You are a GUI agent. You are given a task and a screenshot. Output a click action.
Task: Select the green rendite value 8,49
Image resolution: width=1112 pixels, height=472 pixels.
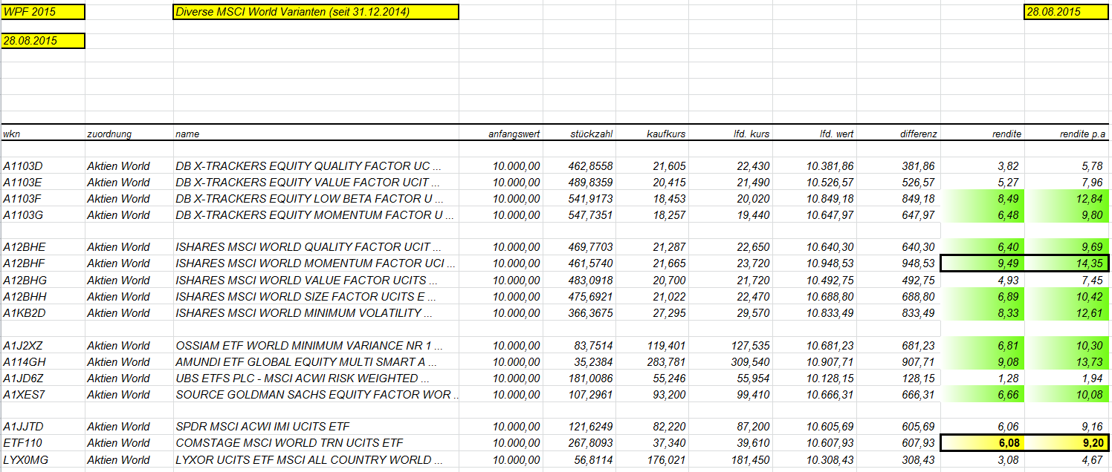click(x=982, y=198)
